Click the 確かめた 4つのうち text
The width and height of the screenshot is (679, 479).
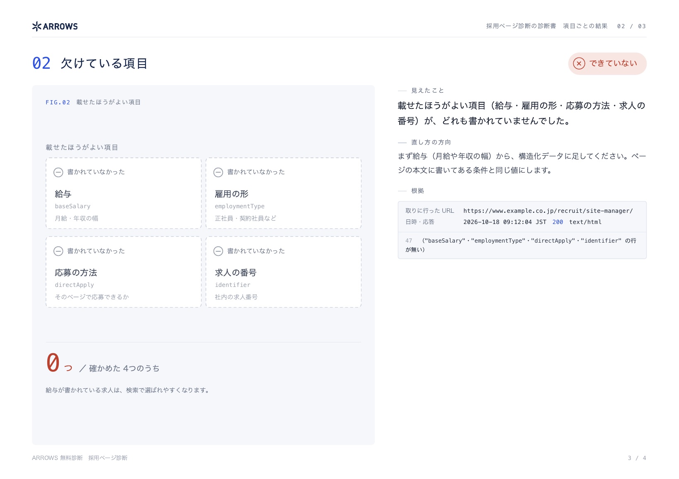[x=124, y=368]
